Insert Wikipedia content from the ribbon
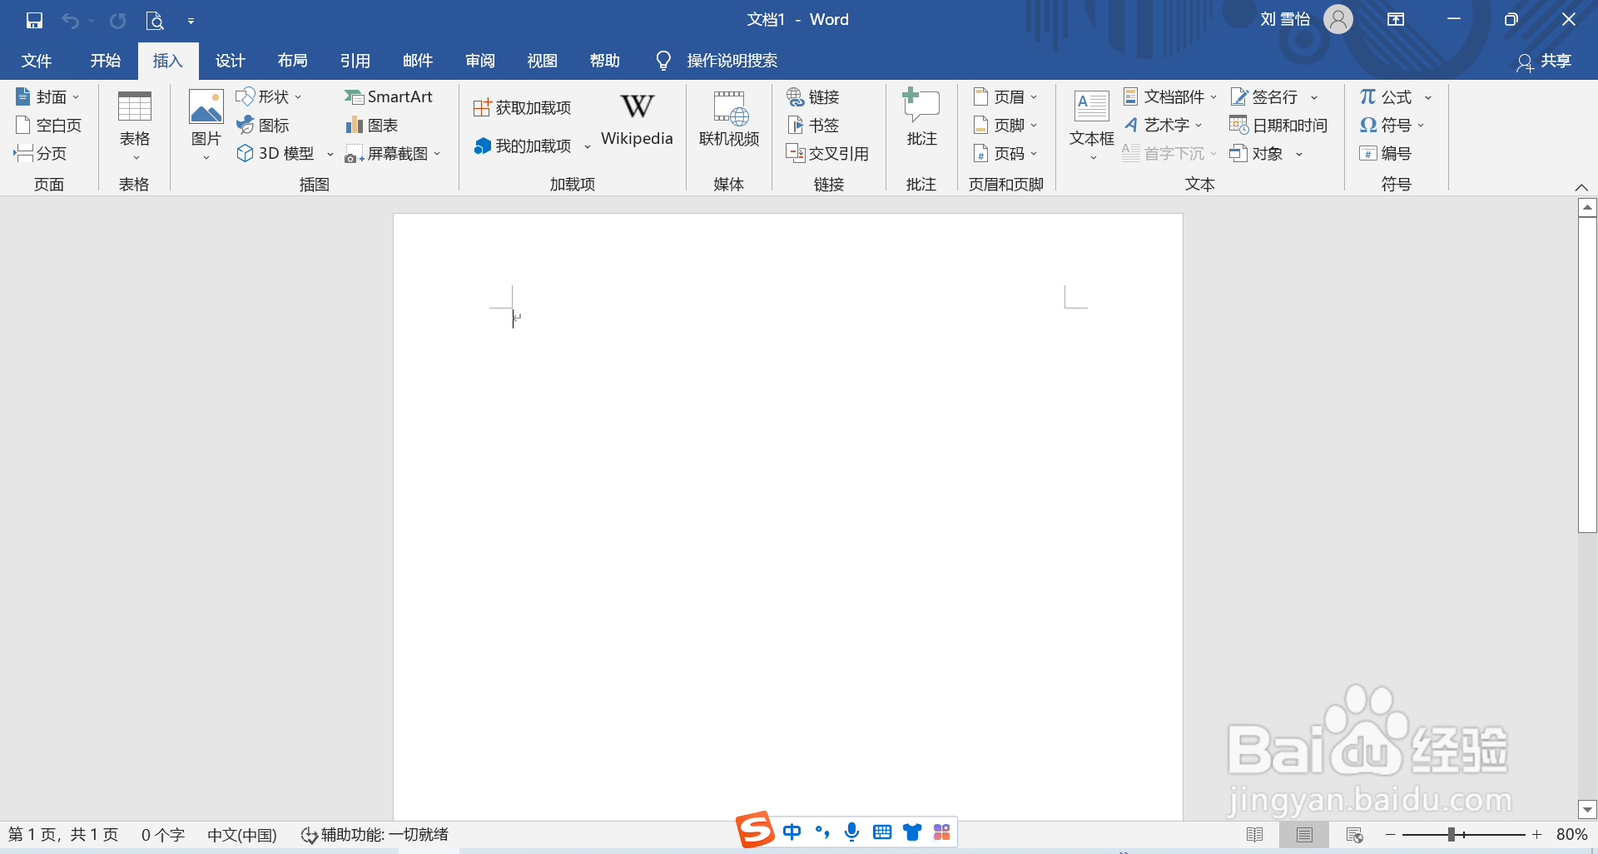This screenshot has width=1598, height=854. [x=637, y=121]
